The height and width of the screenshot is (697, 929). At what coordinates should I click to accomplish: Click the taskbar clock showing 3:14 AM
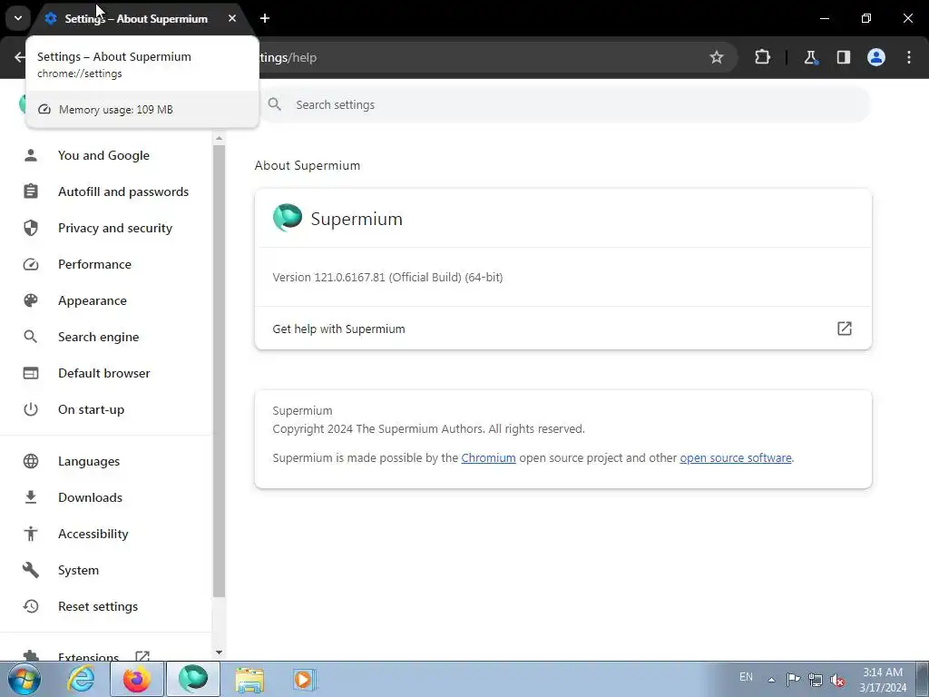(883, 680)
